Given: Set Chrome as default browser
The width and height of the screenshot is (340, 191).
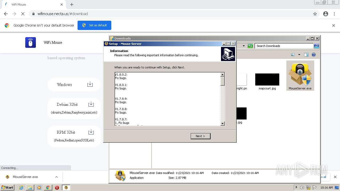Looking at the screenshot, I should tap(94, 25).
